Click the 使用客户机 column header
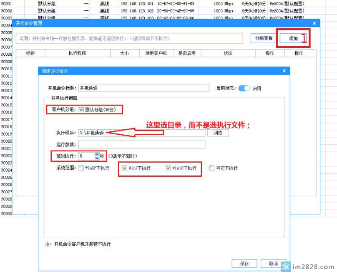This screenshot has height=274, width=337. click(x=156, y=53)
